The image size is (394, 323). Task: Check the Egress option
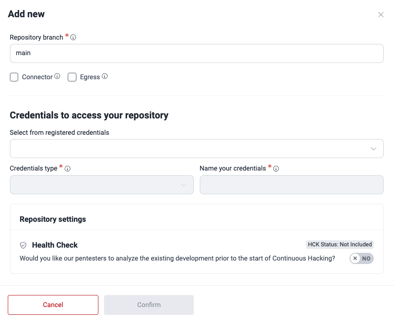coord(72,77)
